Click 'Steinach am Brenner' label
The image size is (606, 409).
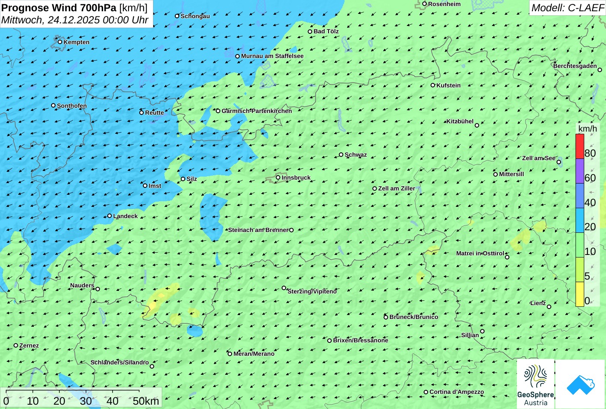[258, 230]
